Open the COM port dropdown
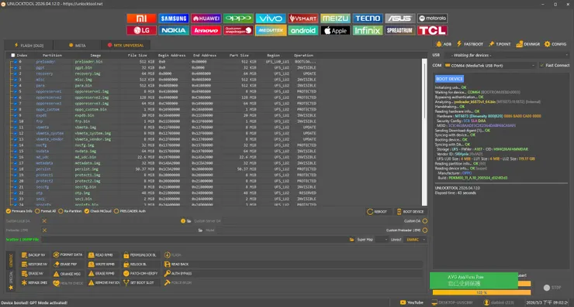The height and width of the screenshot is (307, 574). click(x=490, y=65)
